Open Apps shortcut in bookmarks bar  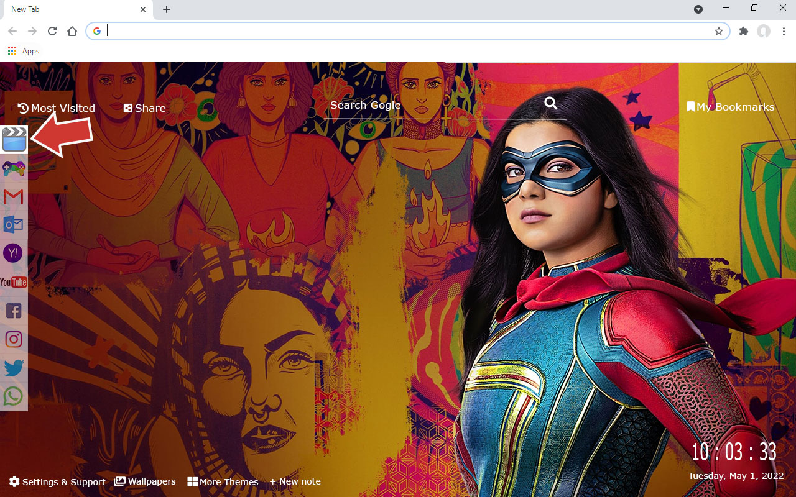coord(24,51)
